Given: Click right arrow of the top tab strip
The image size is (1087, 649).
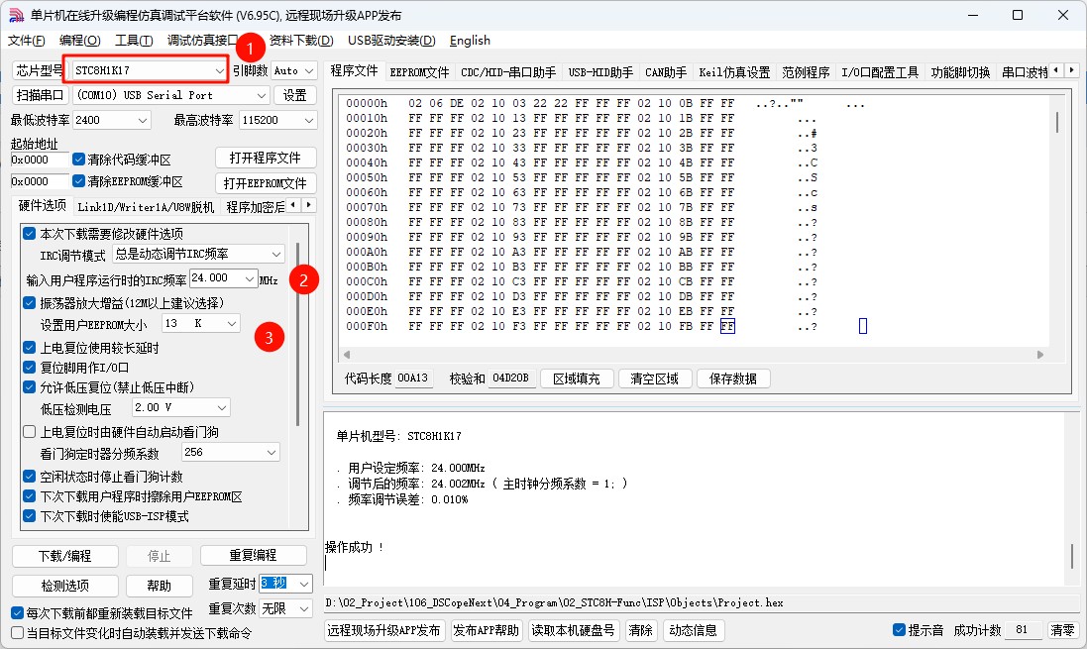Looking at the screenshot, I should click(x=1072, y=70).
